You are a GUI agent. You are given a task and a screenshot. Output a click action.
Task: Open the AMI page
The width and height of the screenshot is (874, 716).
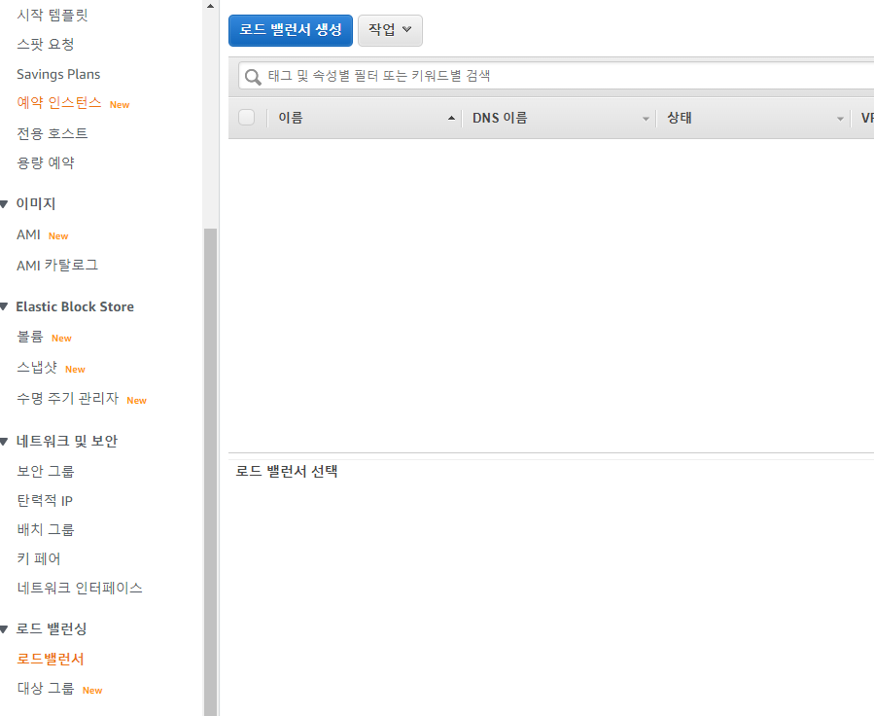[28, 234]
